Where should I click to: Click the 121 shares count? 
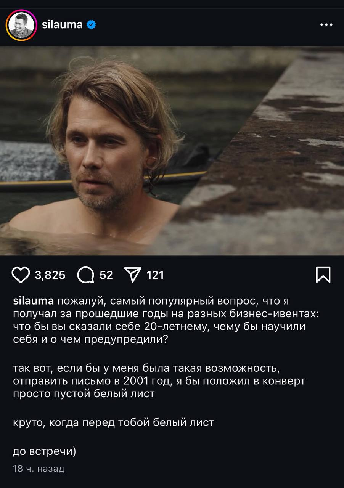click(x=155, y=275)
